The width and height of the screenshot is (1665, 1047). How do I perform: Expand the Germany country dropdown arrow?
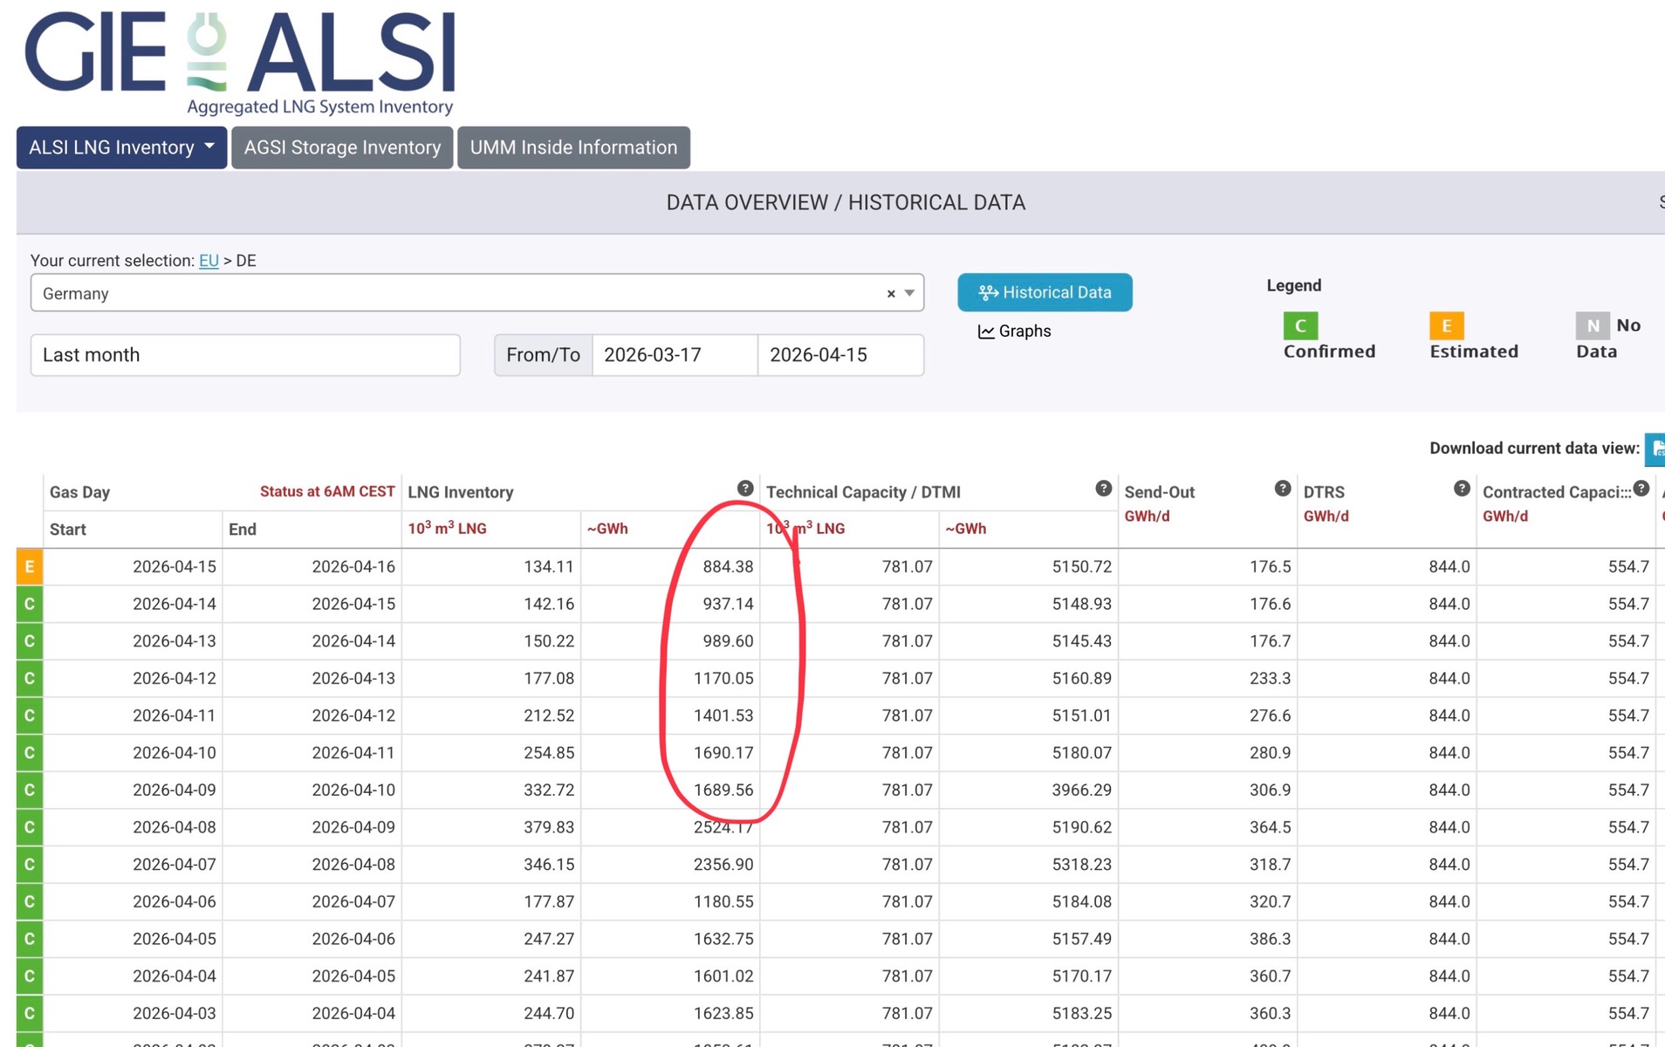click(x=909, y=293)
